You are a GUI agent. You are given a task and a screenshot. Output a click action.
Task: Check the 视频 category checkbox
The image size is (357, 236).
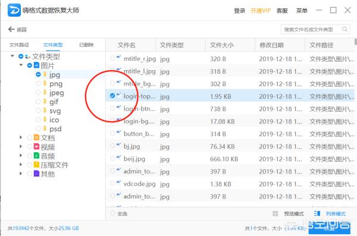(x=29, y=147)
